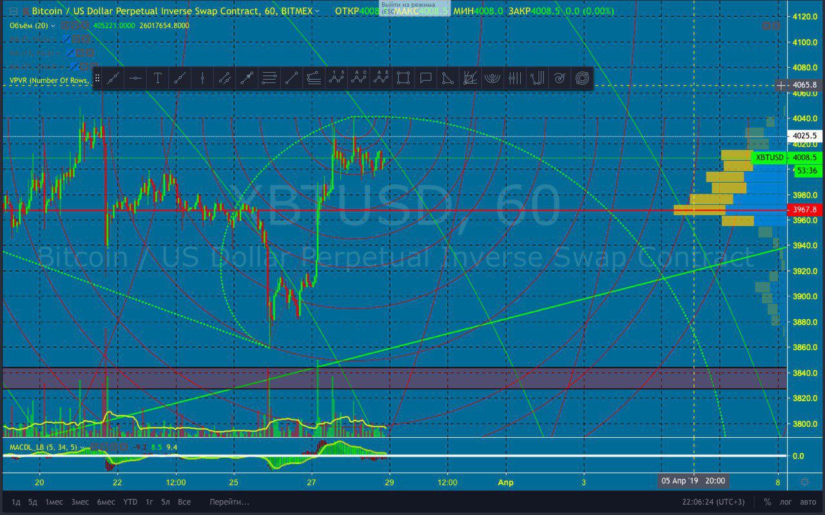The width and height of the screenshot is (825, 515).
Task: Select the rectangle shape tool
Action: [403, 79]
